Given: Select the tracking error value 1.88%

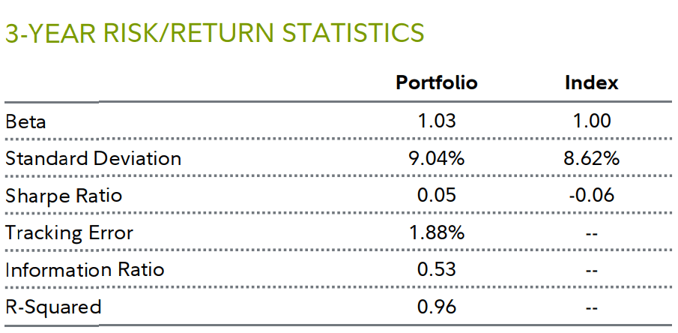Looking at the screenshot, I should [x=437, y=232].
